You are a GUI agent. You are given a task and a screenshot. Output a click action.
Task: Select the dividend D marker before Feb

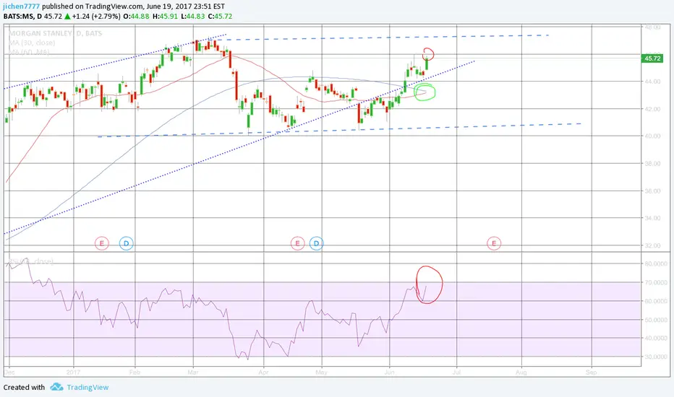(127, 243)
